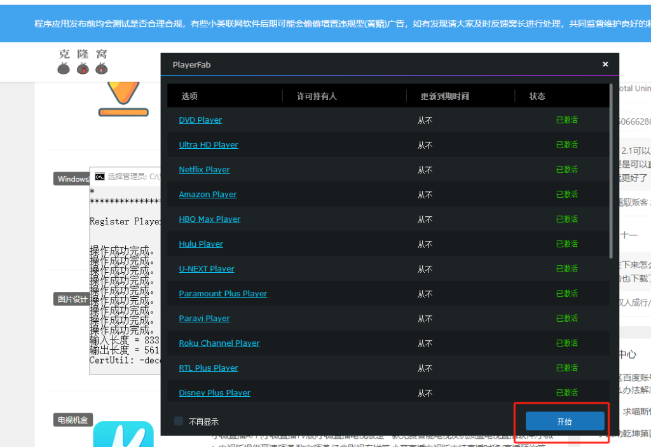Image resolution: width=651 pixels, height=447 pixels.
Task: Click 从不 expiry in Amazon Player row
Action: [425, 195]
